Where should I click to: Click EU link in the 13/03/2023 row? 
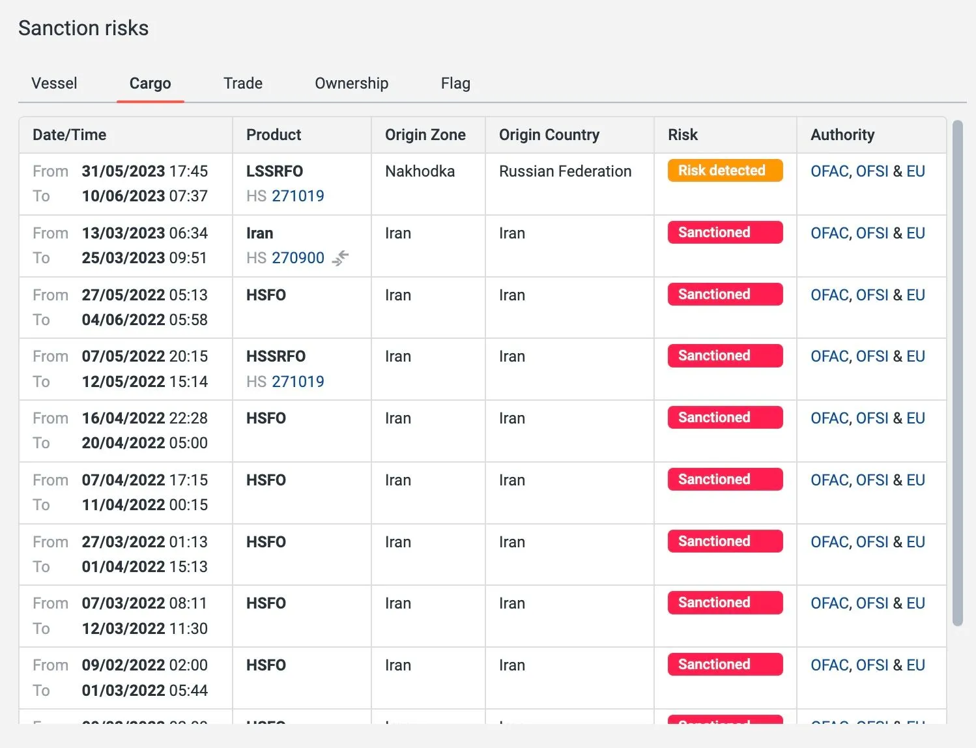pos(915,233)
